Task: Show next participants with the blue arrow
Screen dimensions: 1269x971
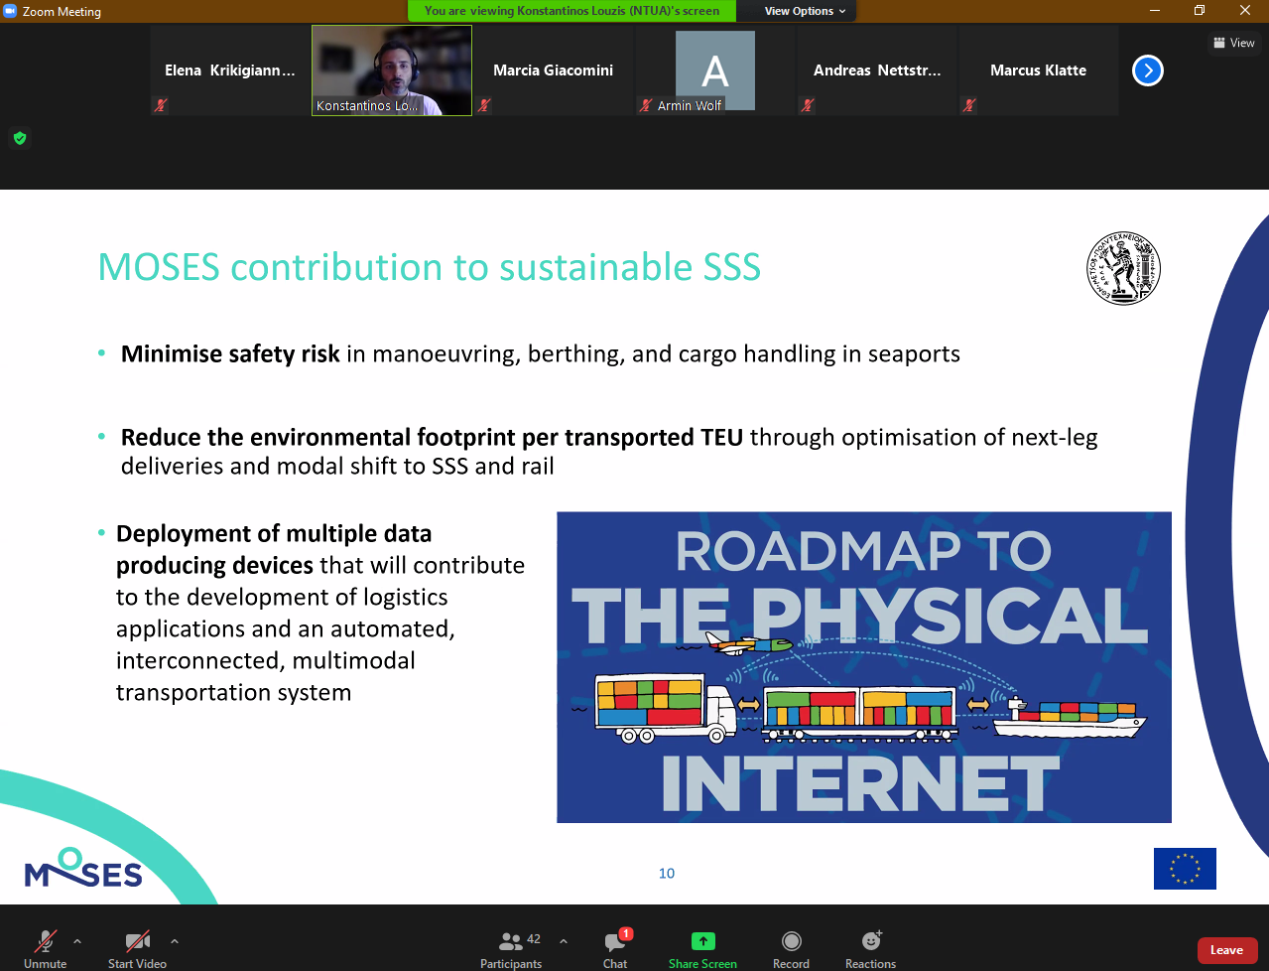Action: (1148, 70)
